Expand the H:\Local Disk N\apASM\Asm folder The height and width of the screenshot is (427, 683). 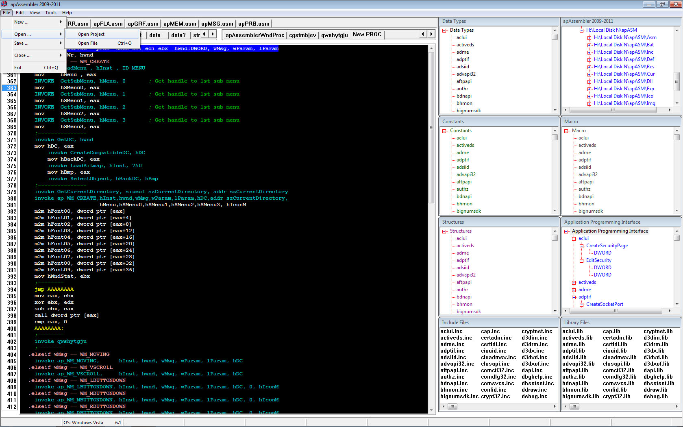589,37
